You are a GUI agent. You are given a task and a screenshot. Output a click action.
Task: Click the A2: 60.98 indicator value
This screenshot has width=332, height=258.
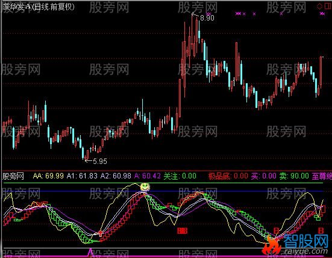pos(116,176)
